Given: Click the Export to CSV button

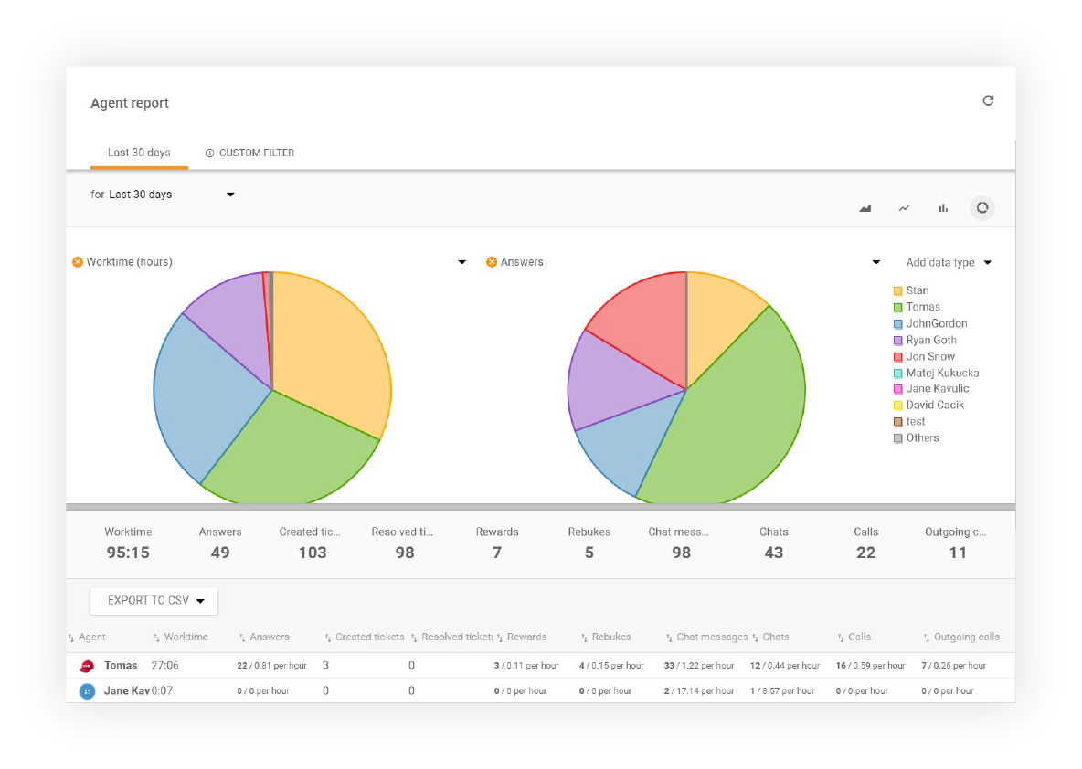Looking at the screenshot, I should [154, 601].
